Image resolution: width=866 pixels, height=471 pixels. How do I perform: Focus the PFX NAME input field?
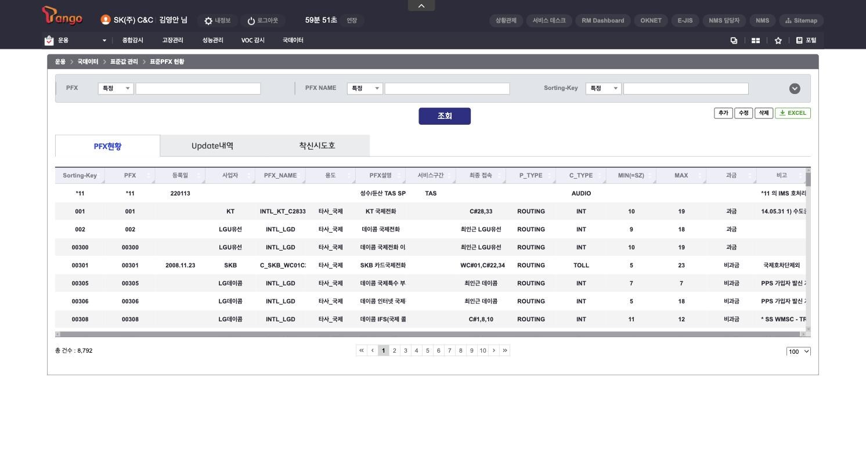447,89
